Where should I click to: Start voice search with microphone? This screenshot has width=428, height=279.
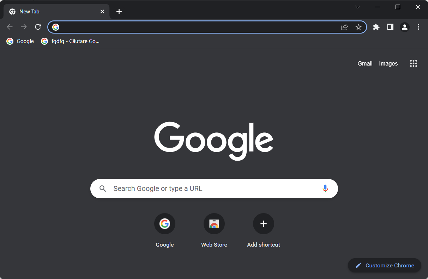point(325,188)
